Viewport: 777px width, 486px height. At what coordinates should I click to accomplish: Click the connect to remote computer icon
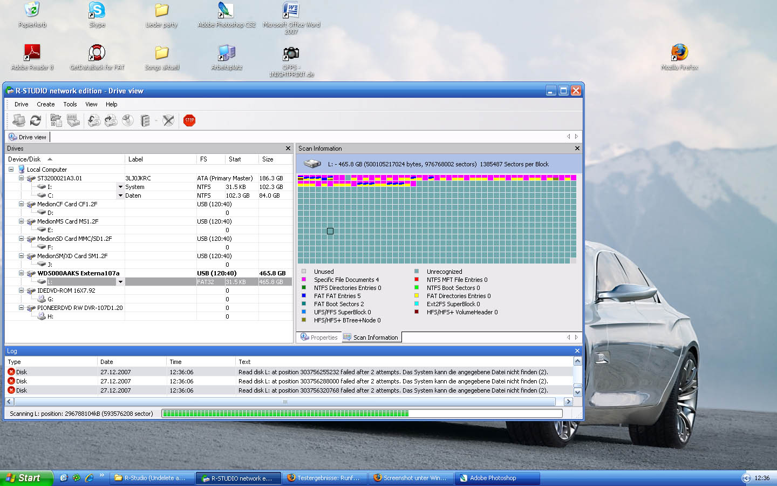tap(19, 120)
